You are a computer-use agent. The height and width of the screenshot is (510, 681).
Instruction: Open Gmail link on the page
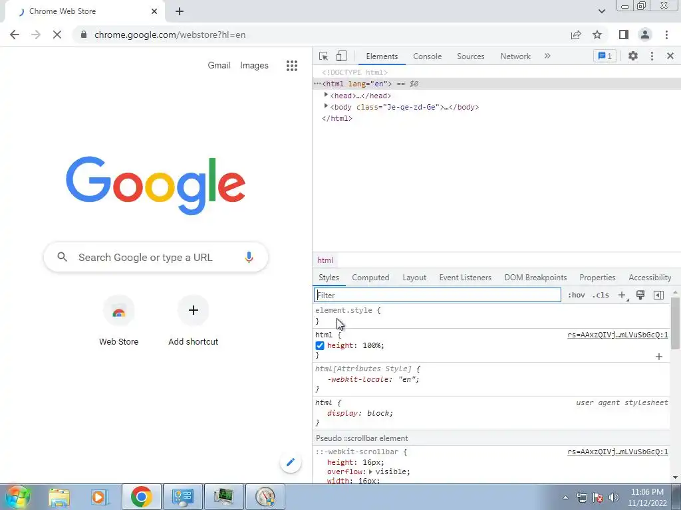click(x=219, y=66)
